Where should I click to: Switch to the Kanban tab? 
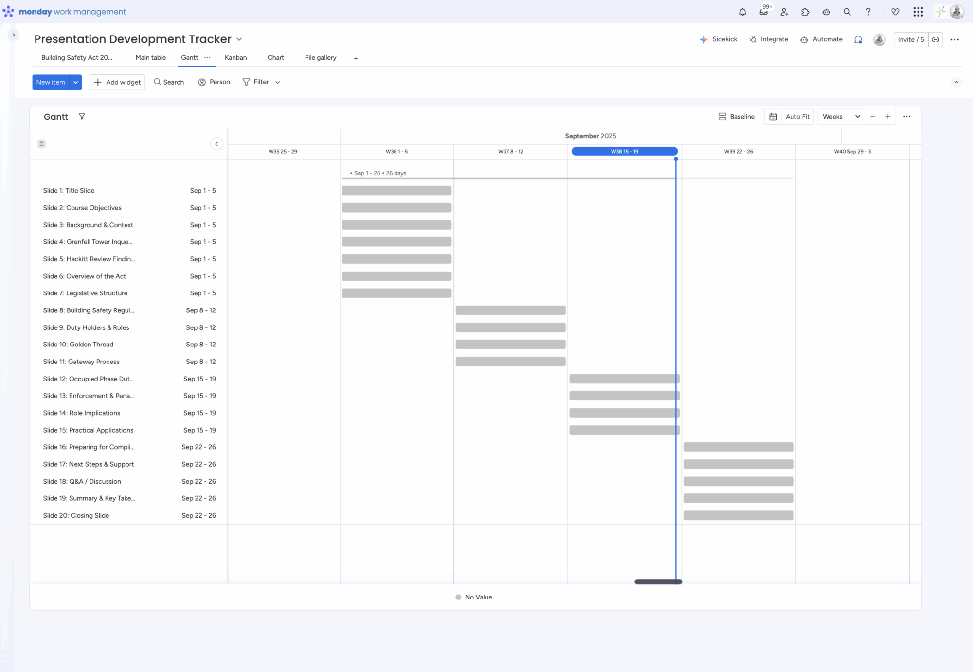(235, 58)
